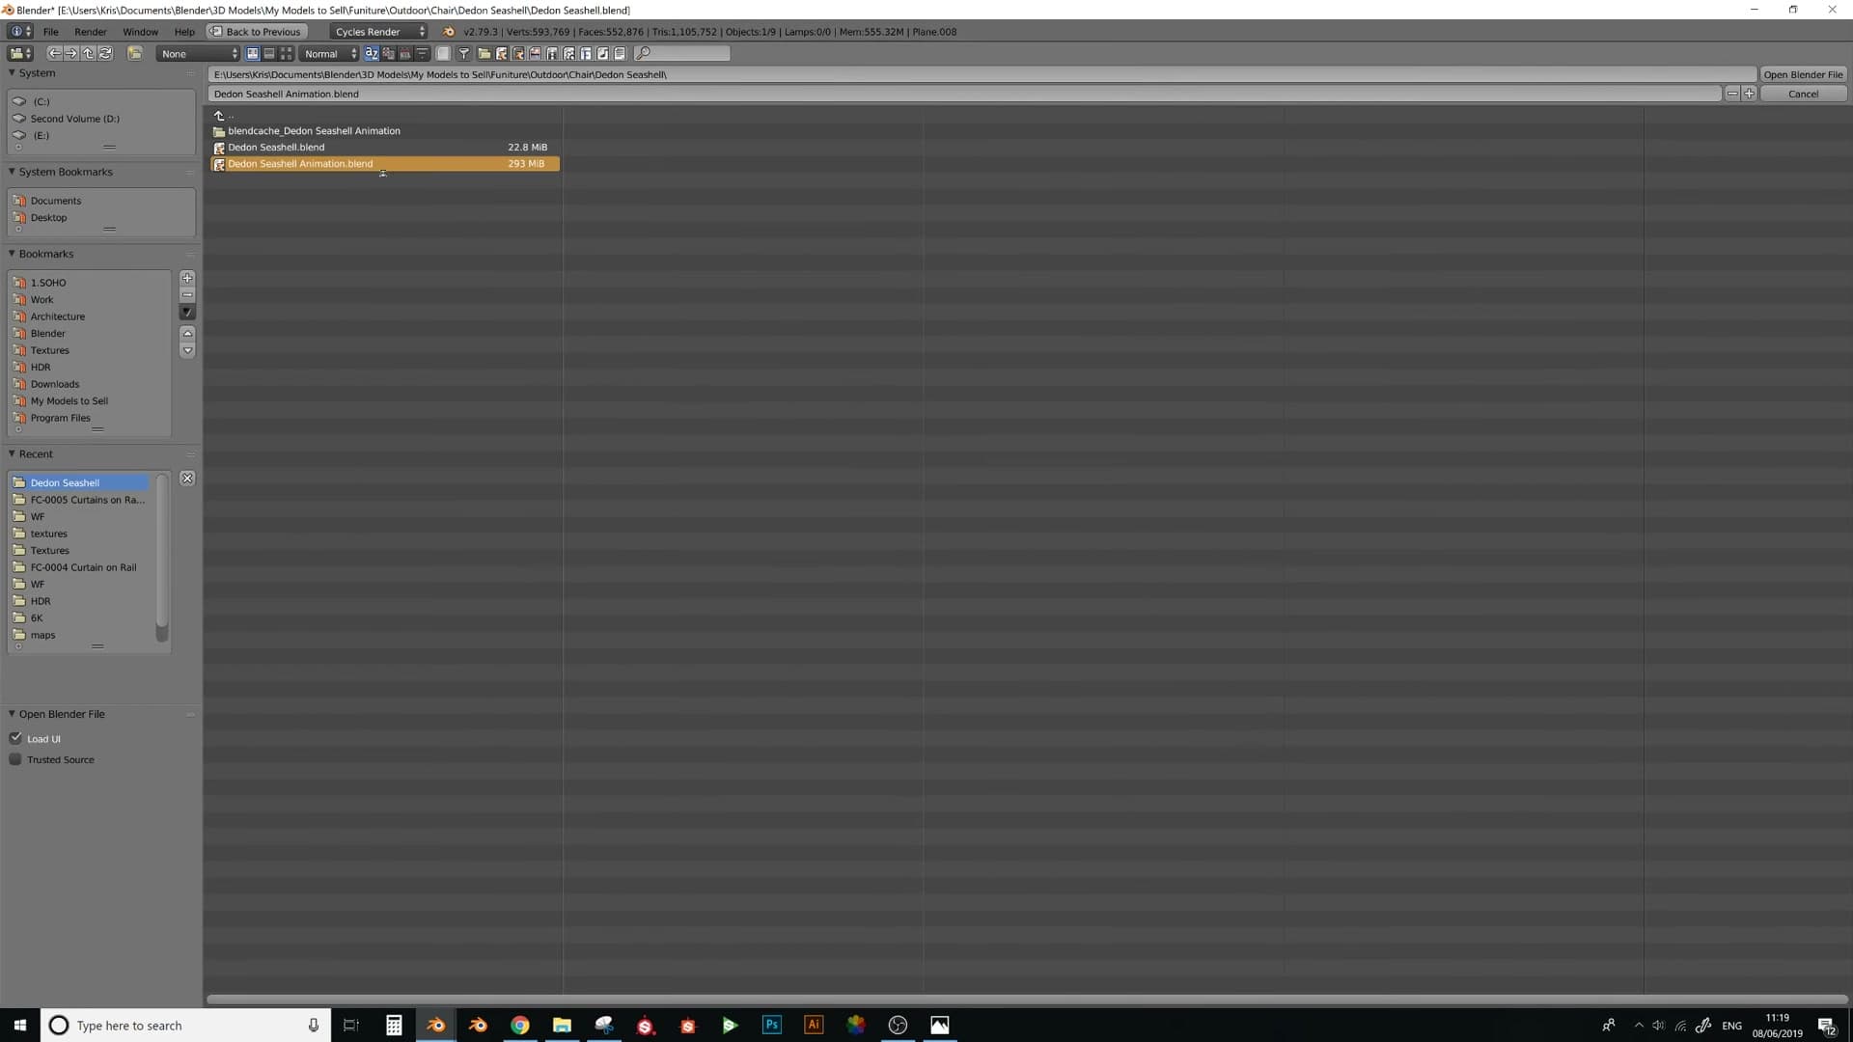Move bookmark down arrow button
1853x1042 pixels.
187,350
